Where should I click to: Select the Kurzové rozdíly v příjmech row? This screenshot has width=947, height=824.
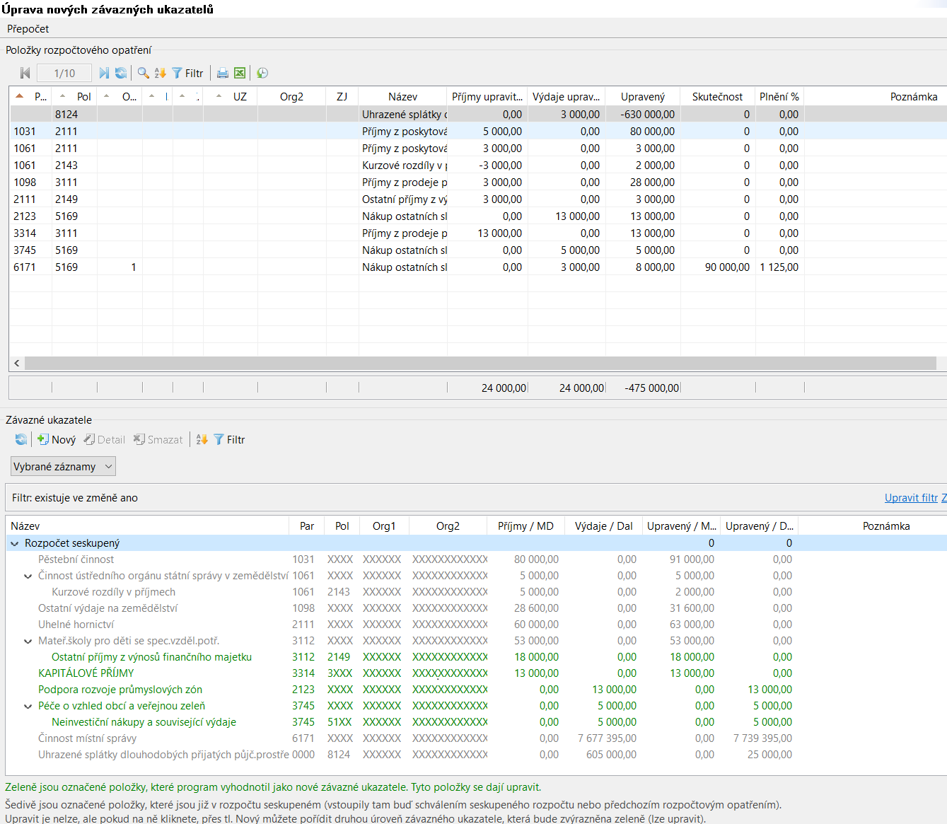(476, 592)
